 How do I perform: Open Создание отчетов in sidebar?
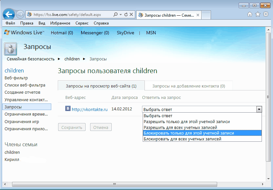[23, 92]
